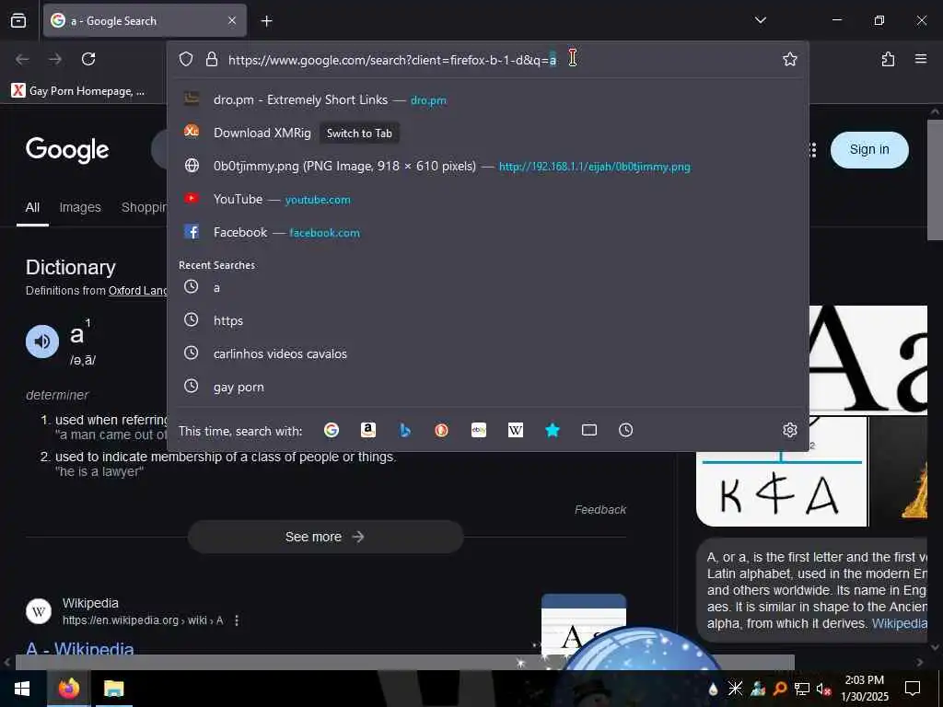Search with Google this time
Screen dimensions: 943x707
click(332, 430)
